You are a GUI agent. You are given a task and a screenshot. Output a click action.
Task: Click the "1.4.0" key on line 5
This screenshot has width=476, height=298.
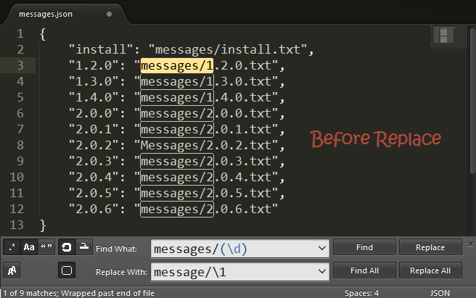[94, 98]
